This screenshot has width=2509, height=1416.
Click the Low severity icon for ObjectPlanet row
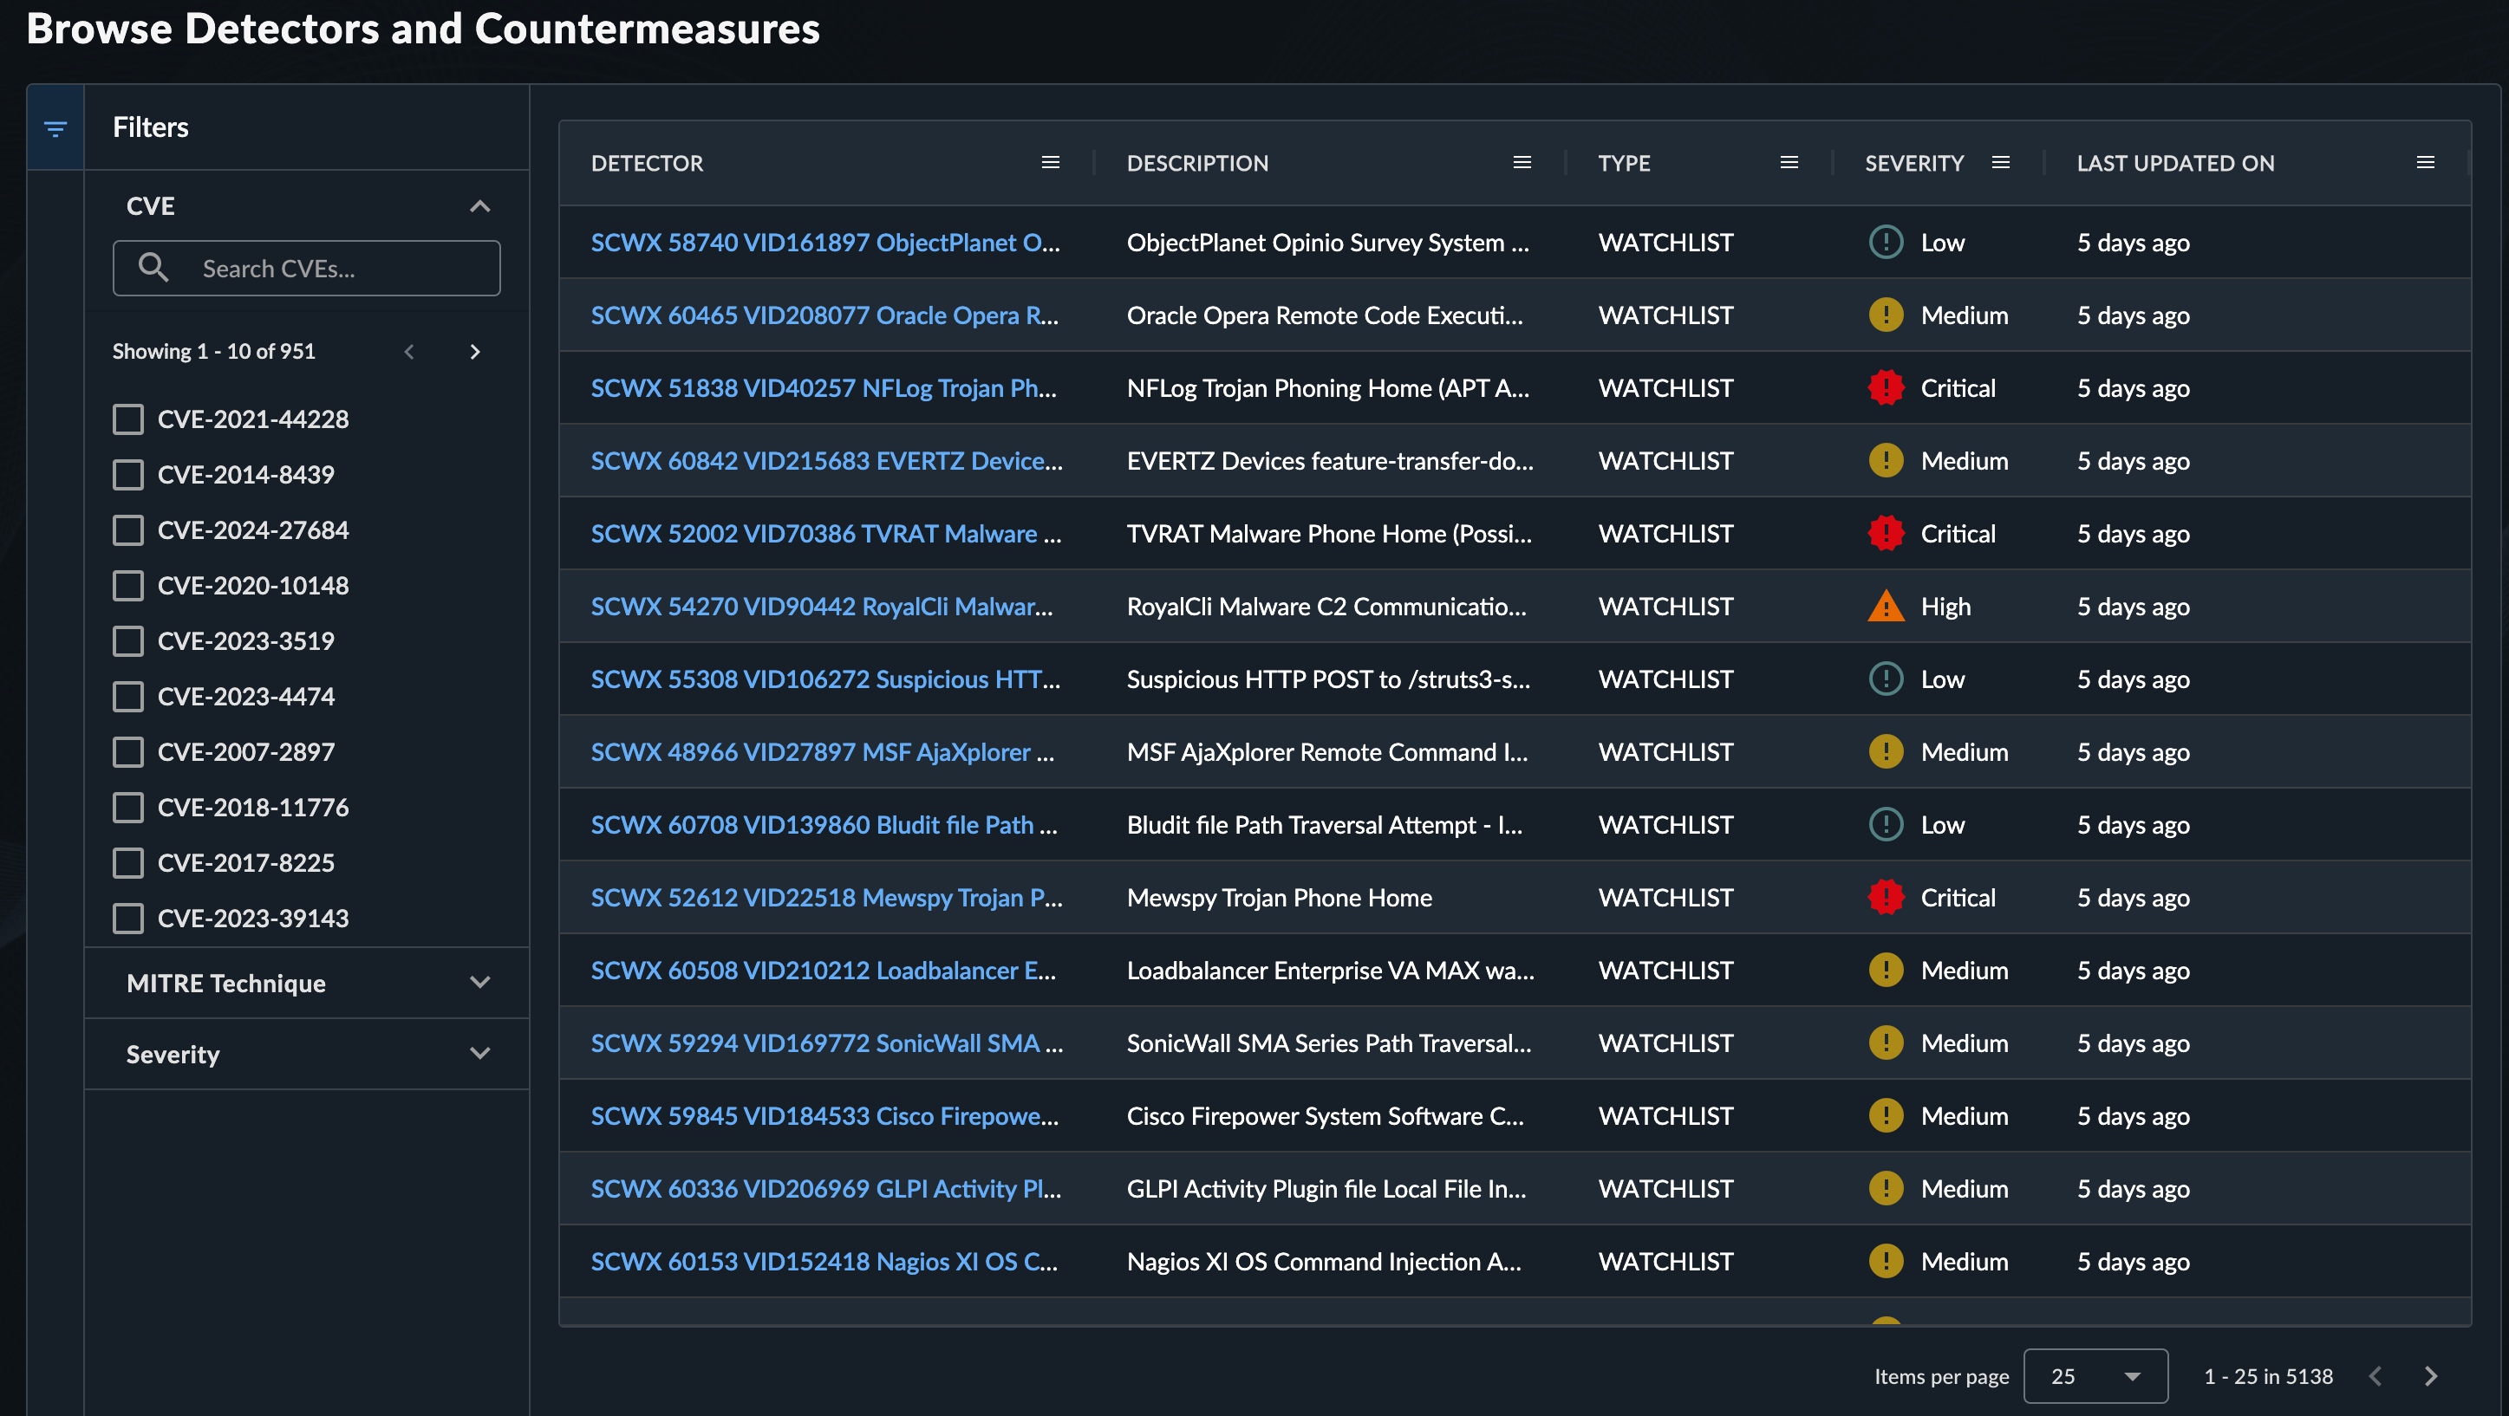point(1886,243)
